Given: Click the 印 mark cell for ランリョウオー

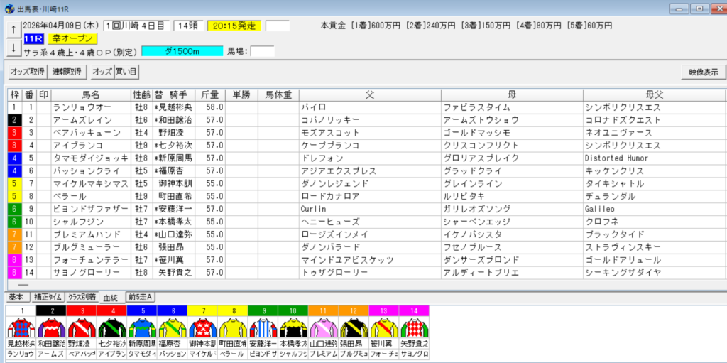Looking at the screenshot, I should coord(44,107).
